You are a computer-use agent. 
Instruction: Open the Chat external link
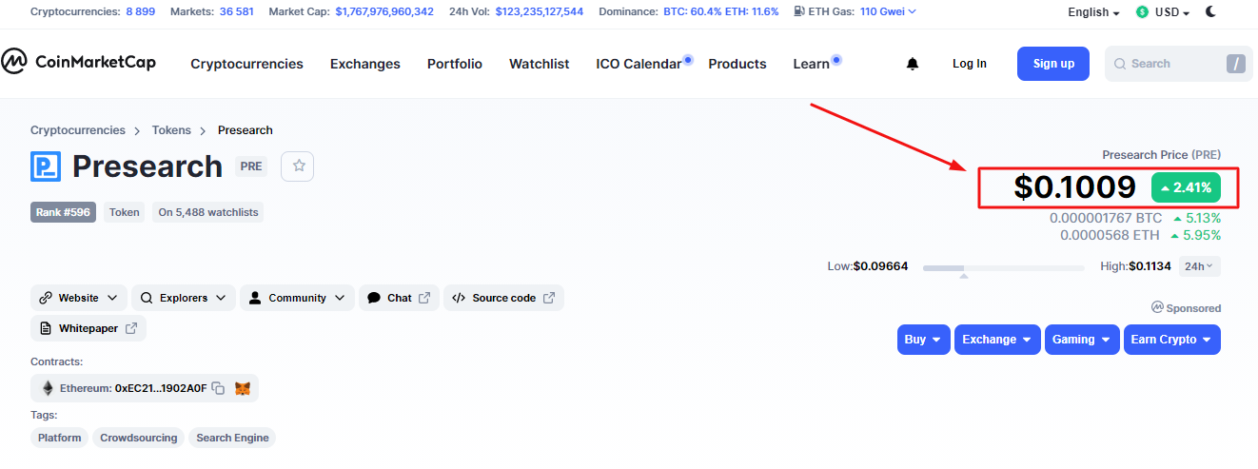(x=400, y=298)
